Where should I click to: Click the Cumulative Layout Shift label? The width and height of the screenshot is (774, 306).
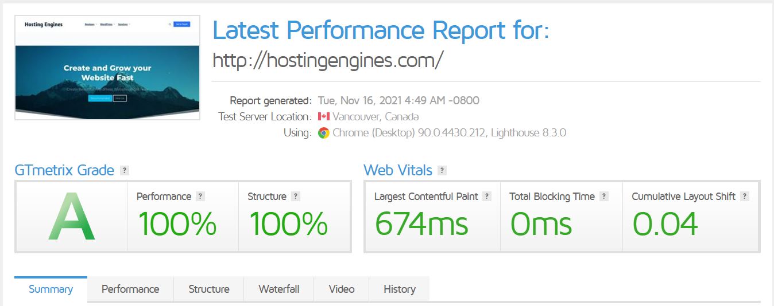(x=683, y=197)
